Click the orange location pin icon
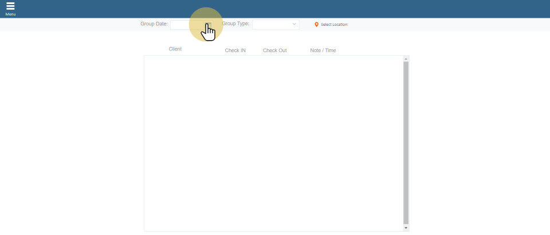550x235 pixels. (316, 25)
